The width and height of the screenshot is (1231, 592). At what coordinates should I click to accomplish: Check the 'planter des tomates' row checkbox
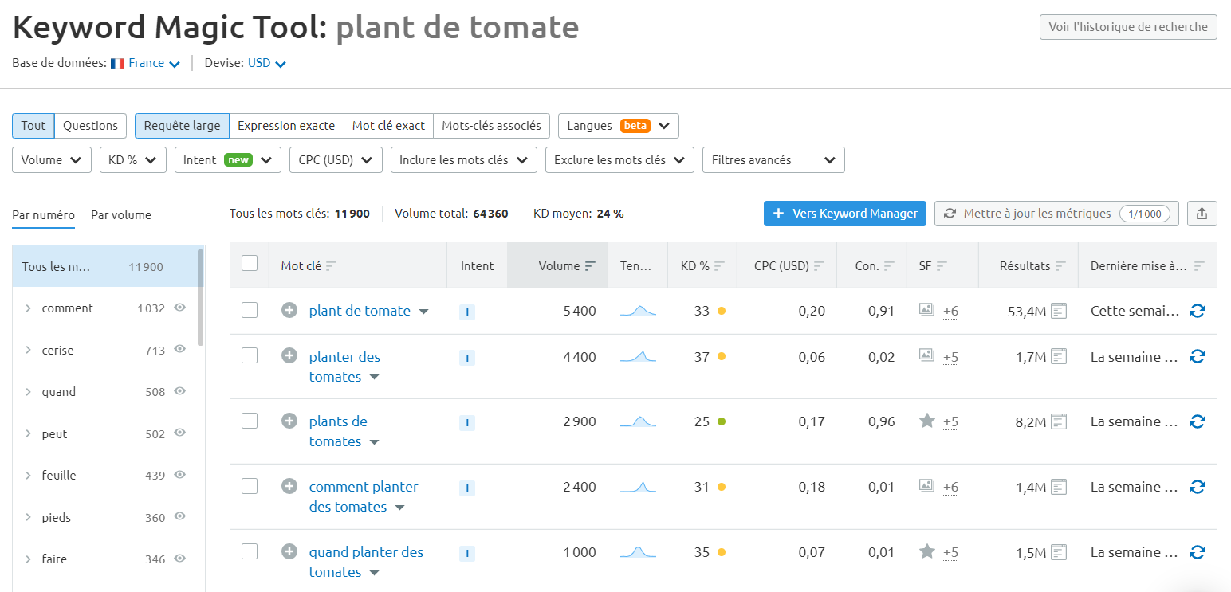click(250, 356)
